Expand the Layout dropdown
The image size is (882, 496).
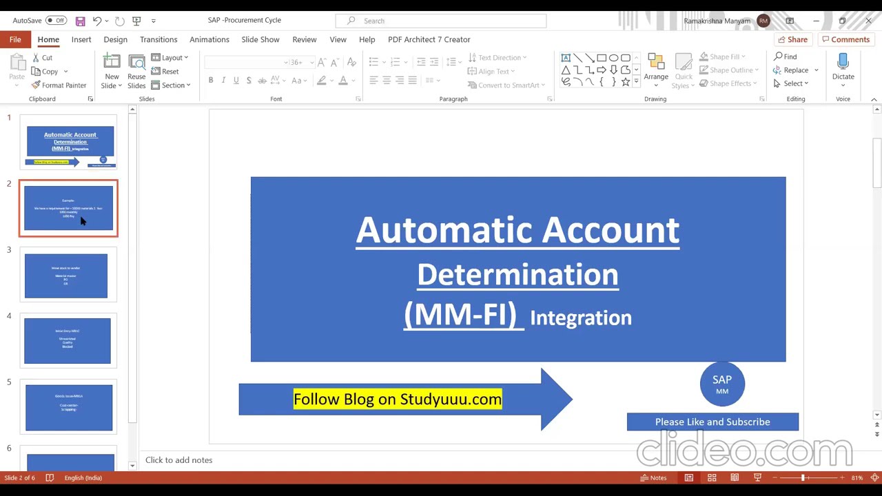pos(170,58)
